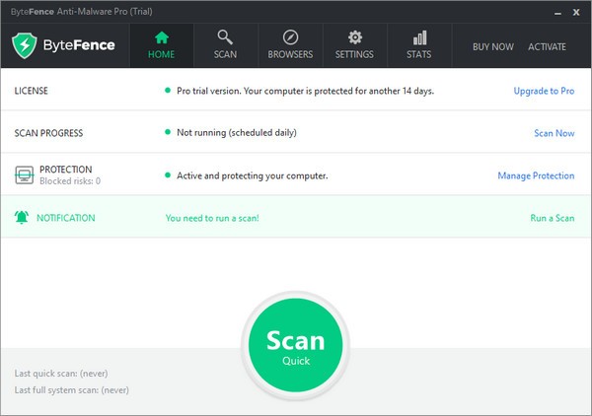Open the Manage Protection link

(536, 175)
